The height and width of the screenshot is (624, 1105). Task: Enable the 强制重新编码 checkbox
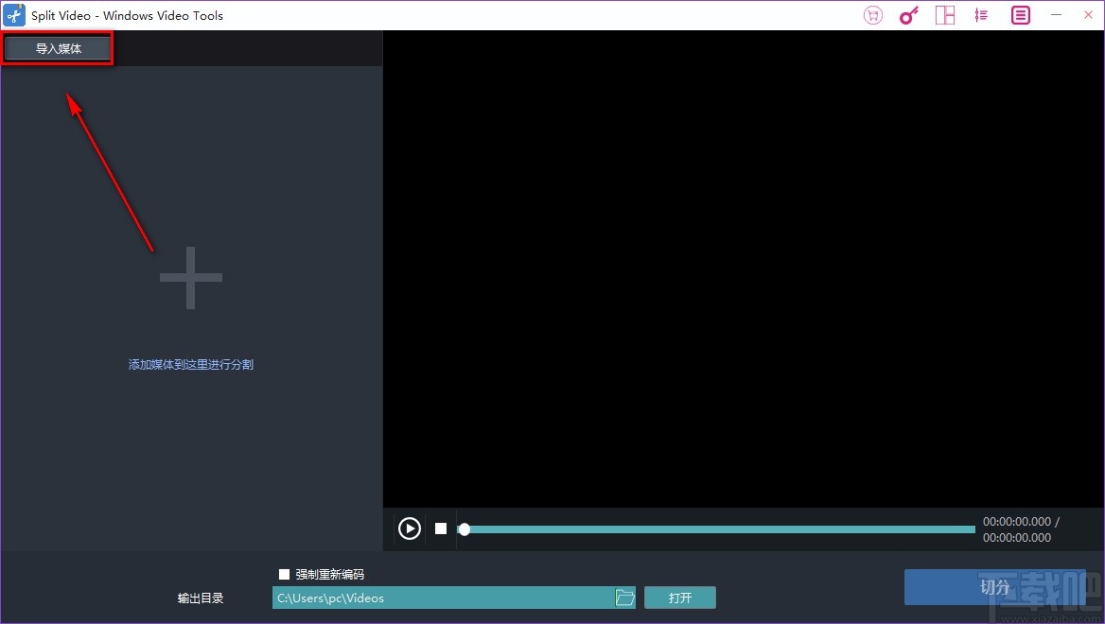(x=283, y=573)
